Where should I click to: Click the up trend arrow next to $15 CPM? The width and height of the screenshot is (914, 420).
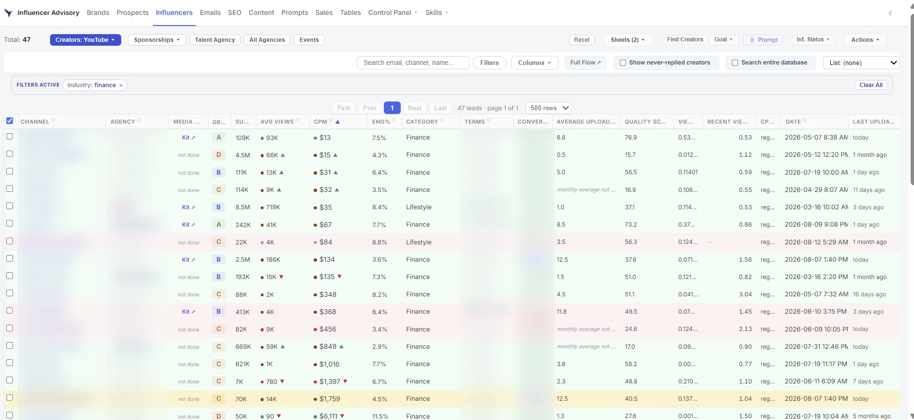coord(335,155)
